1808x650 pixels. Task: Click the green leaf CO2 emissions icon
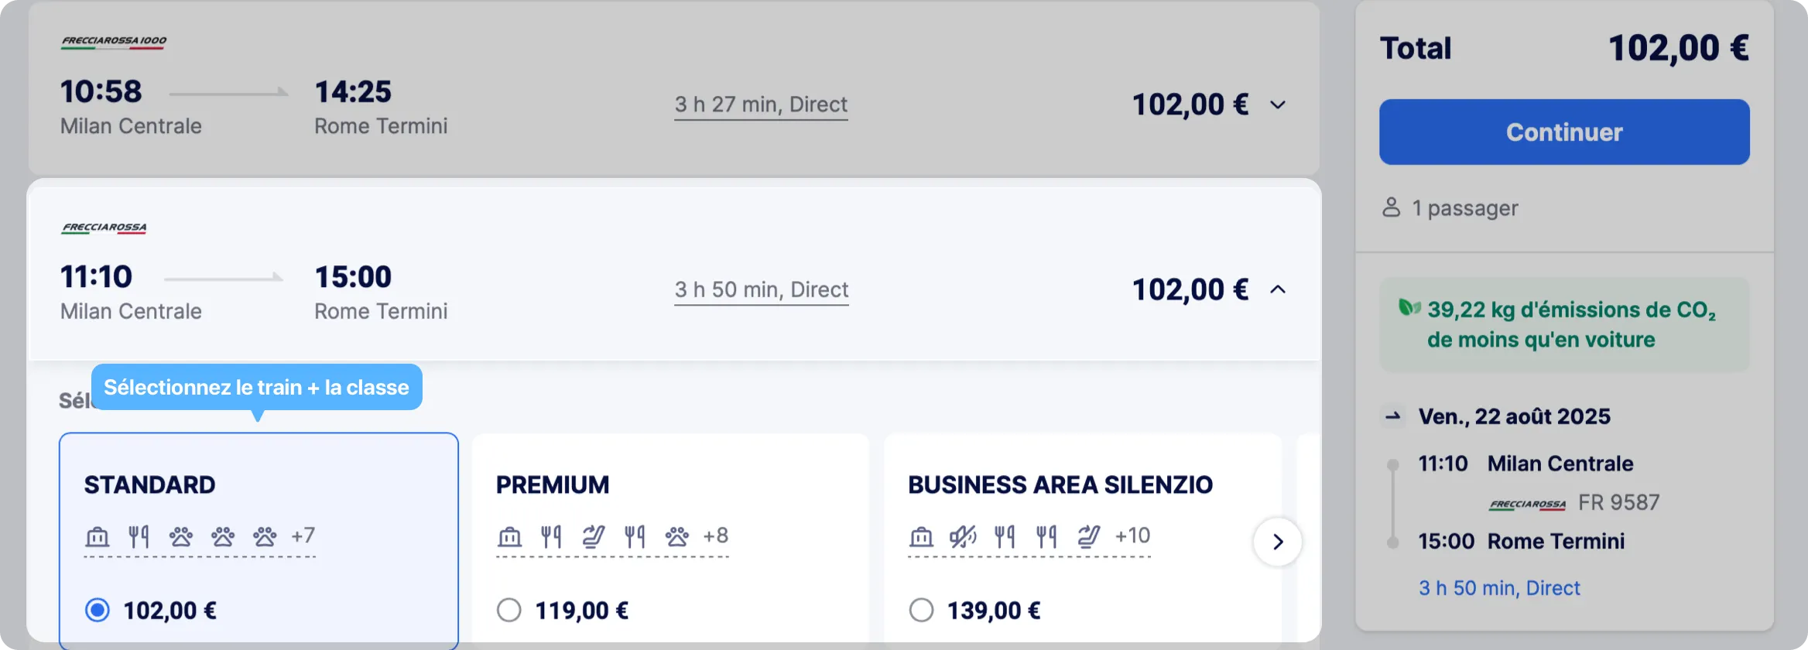tap(1409, 308)
